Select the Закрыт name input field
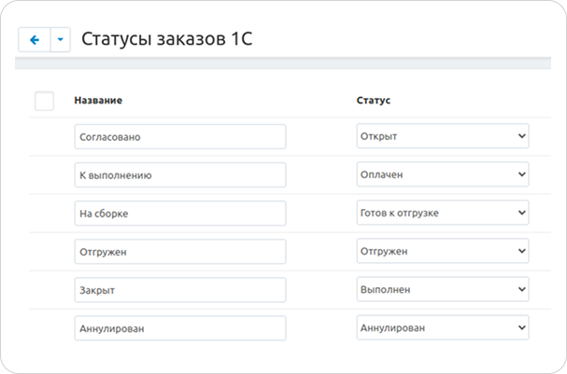Image resolution: width=567 pixels, height=374 pixels. [x=180, y=289]
